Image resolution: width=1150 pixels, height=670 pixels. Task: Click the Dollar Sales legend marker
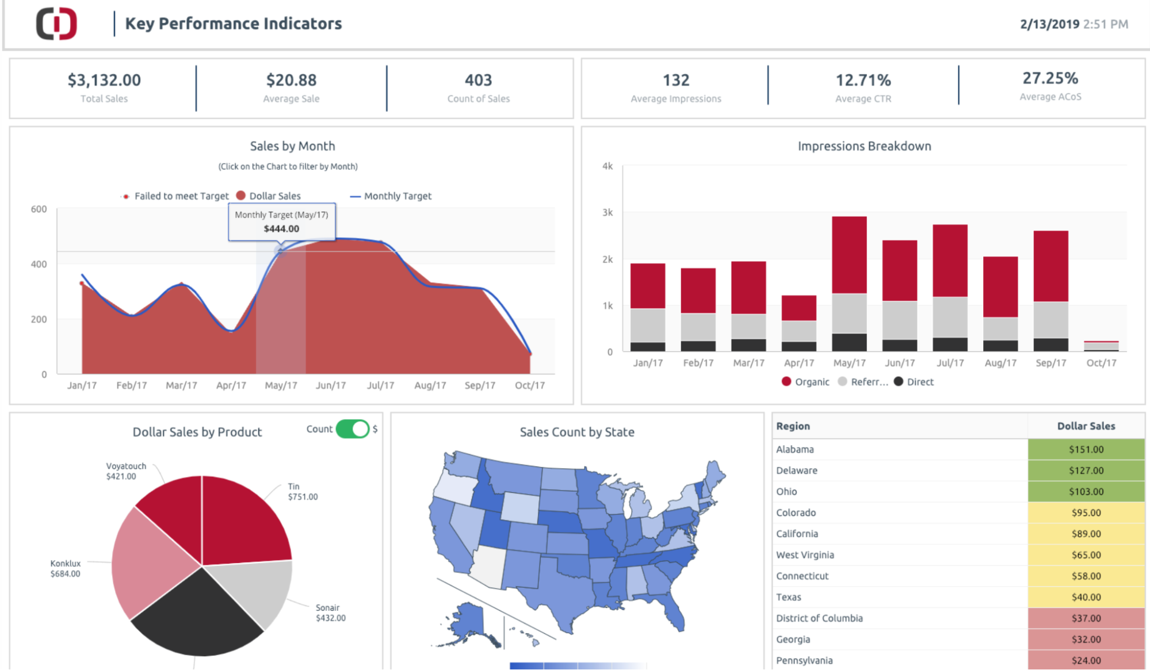241,196
